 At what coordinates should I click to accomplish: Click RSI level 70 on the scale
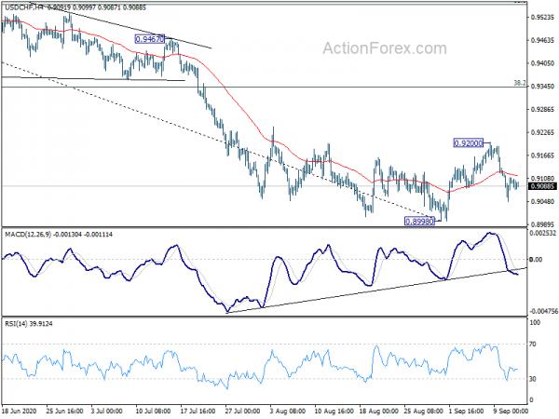click(533, 345)
